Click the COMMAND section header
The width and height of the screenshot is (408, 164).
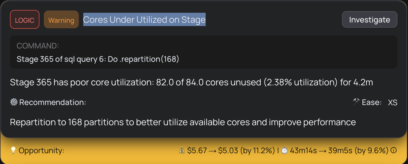click(37, 45)
